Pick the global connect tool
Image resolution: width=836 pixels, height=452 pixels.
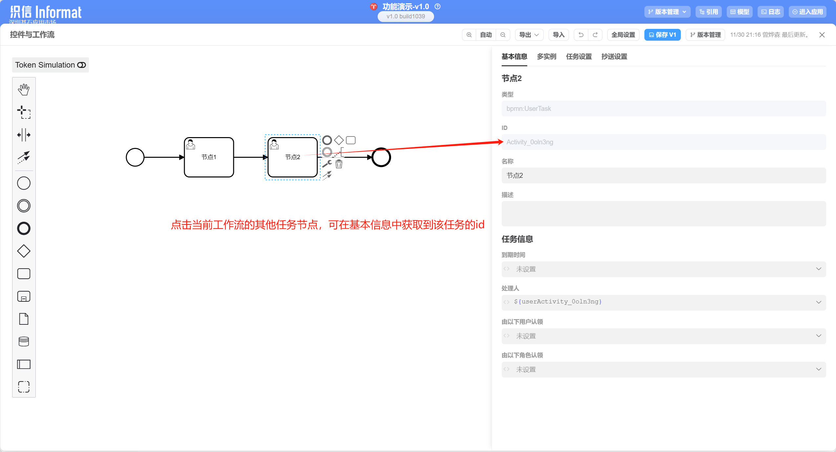pos(24,157)
